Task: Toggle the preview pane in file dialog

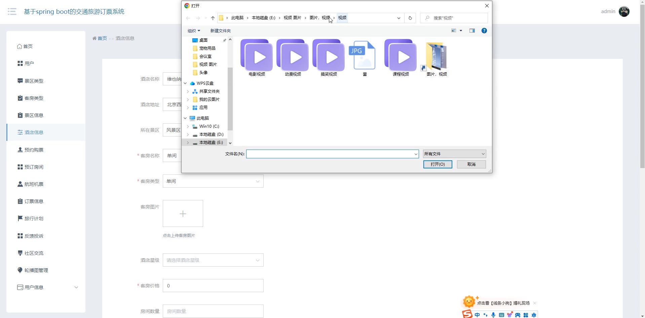Action: [x=472, y=31]
